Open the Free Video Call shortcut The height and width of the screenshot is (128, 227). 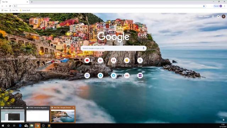[127, 60]
